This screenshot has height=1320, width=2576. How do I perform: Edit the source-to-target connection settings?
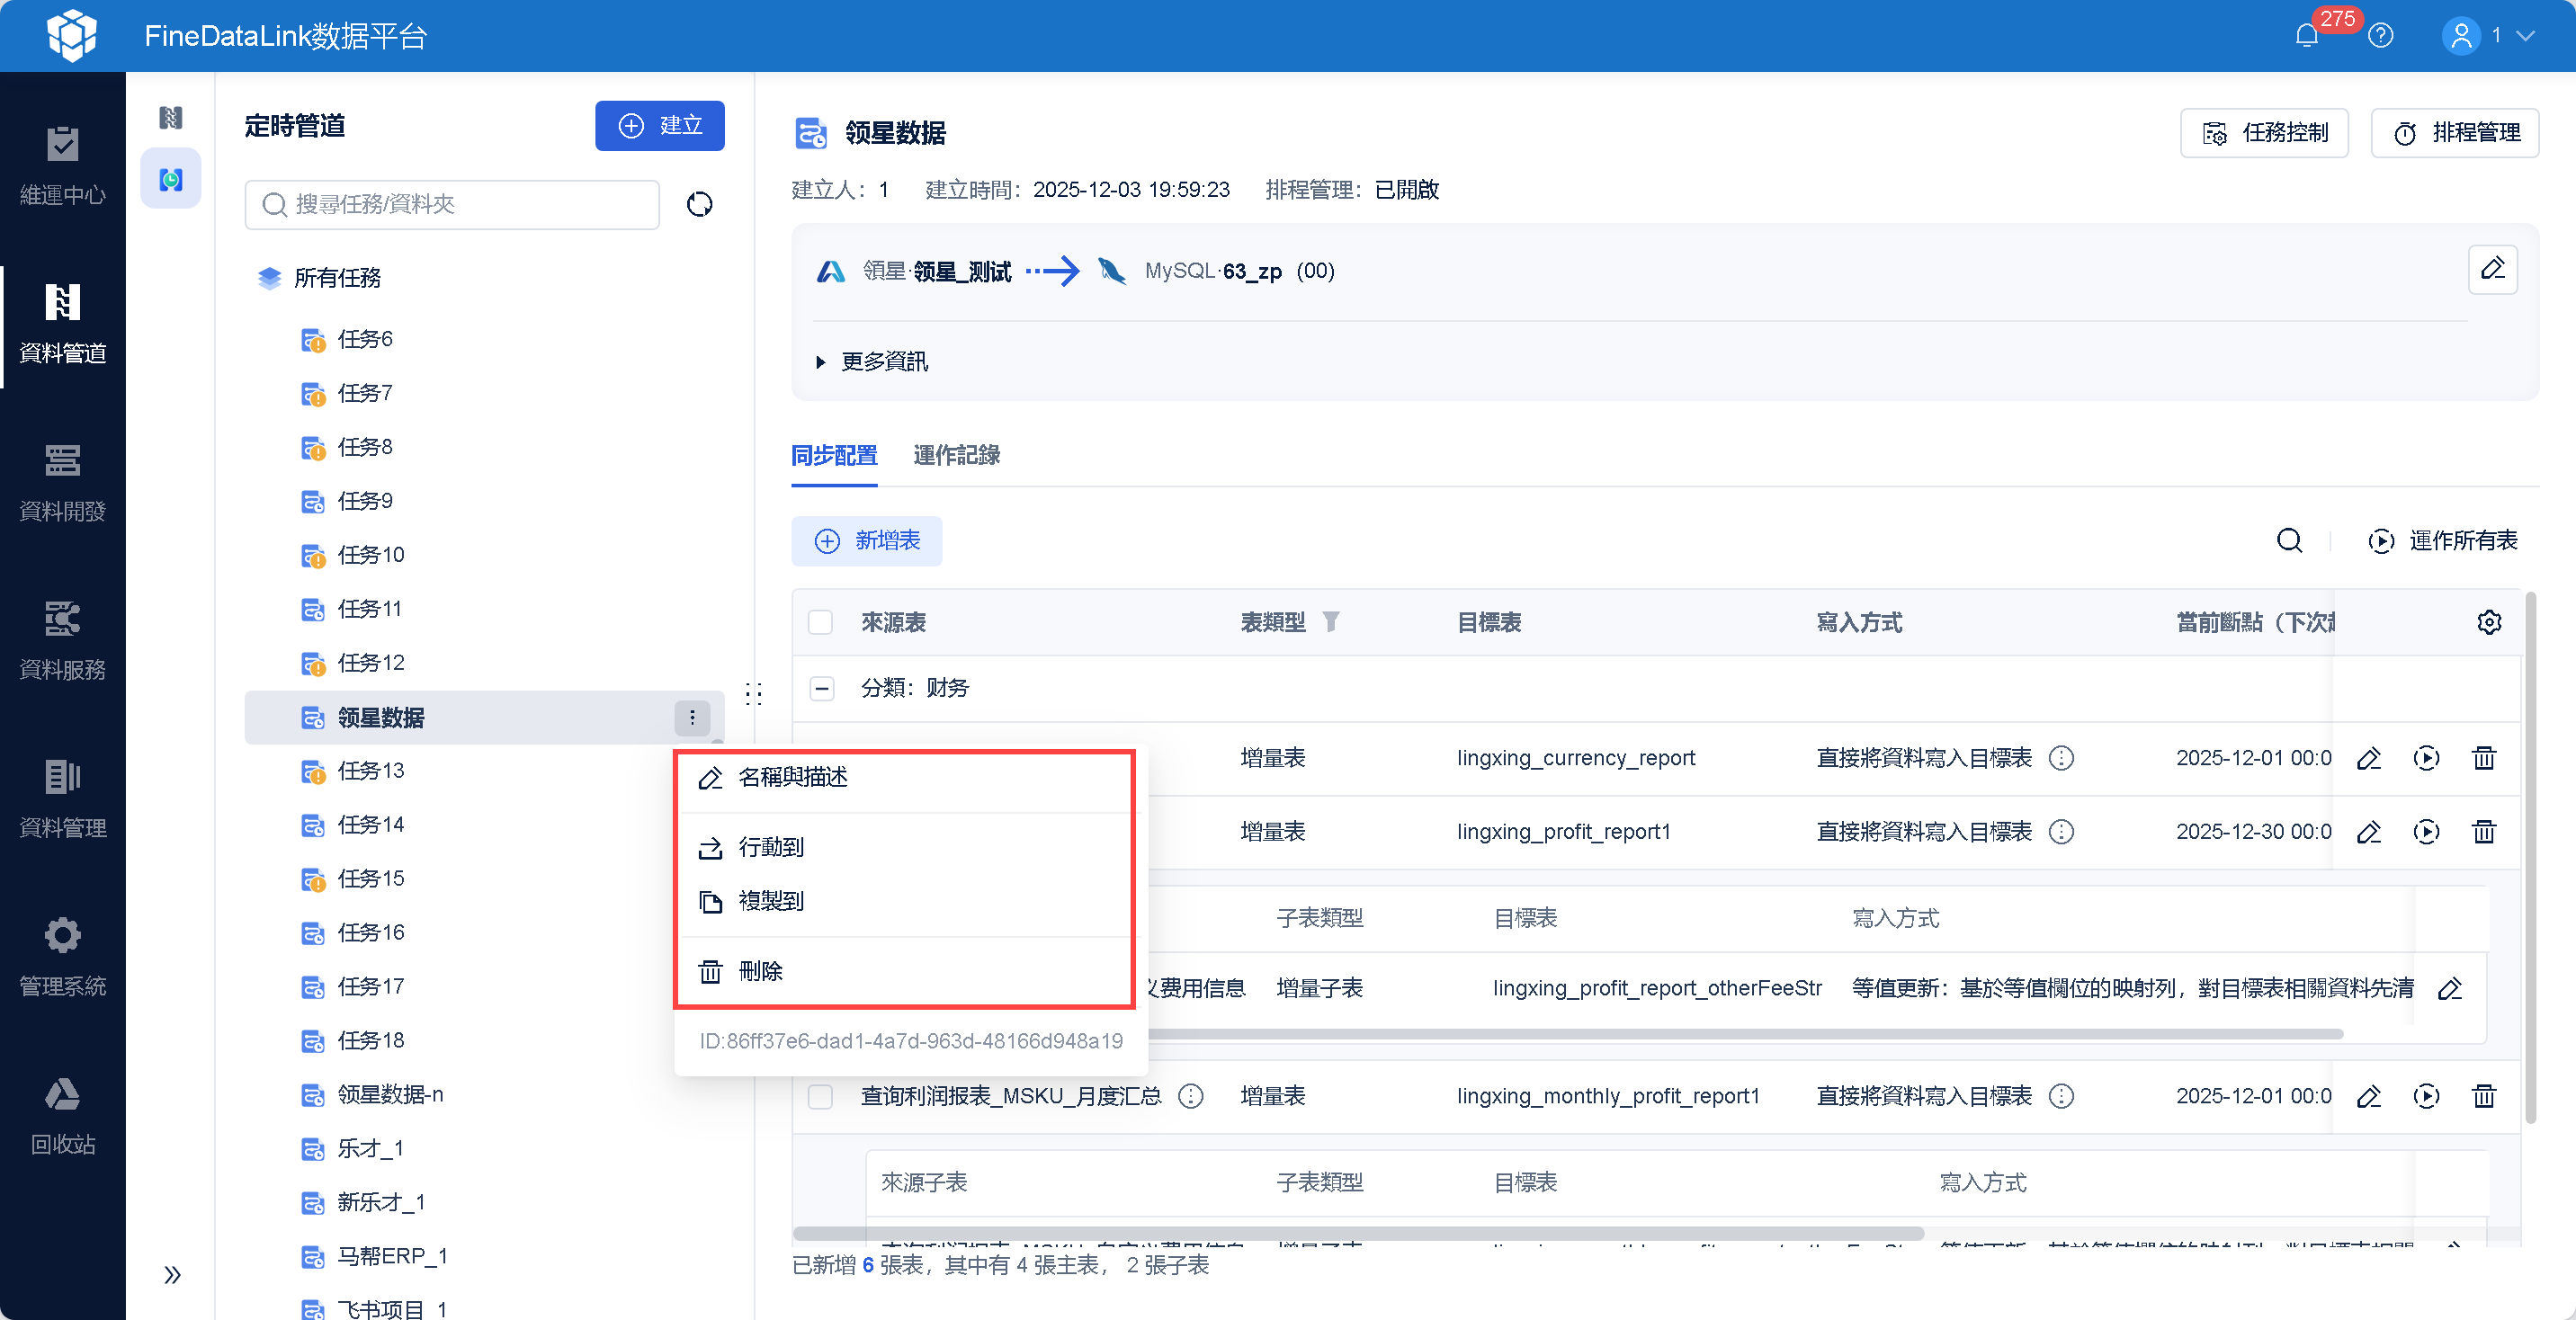[2493, 269]
